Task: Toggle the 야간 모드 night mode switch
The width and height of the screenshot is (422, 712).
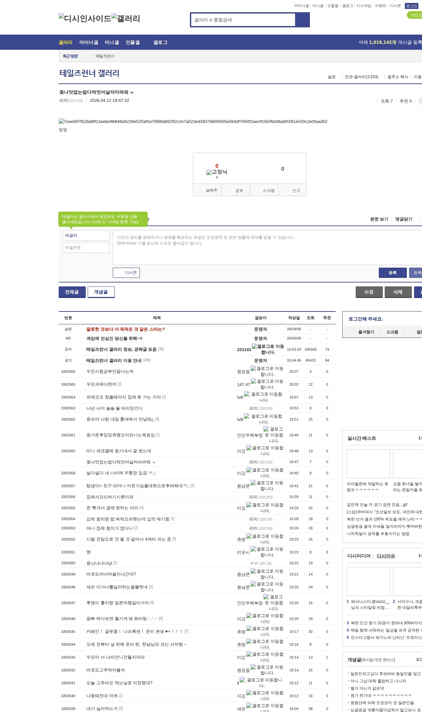Action: (414, 15)
